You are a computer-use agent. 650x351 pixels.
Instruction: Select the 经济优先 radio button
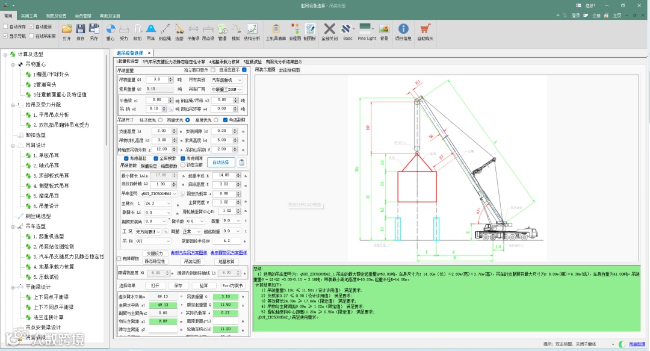(161, 120)
